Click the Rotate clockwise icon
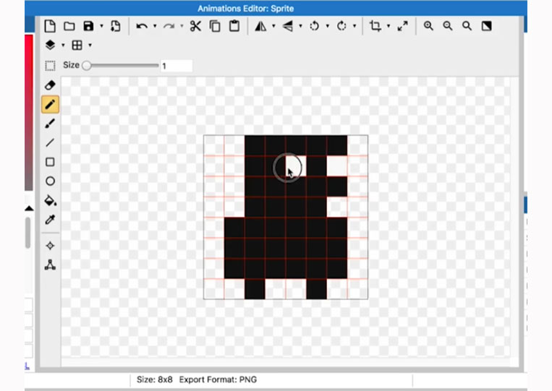This screenshot has width=552, height=391. (341, 26)
